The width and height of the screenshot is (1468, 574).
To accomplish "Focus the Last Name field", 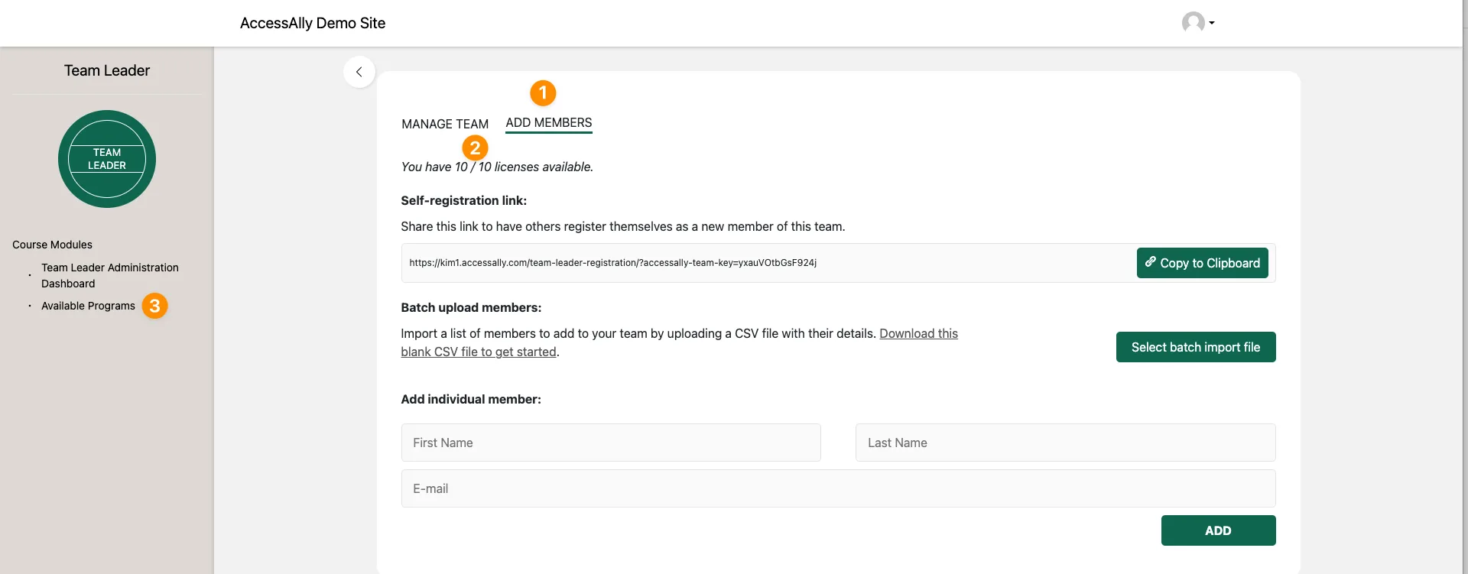I will (1064, 443).
